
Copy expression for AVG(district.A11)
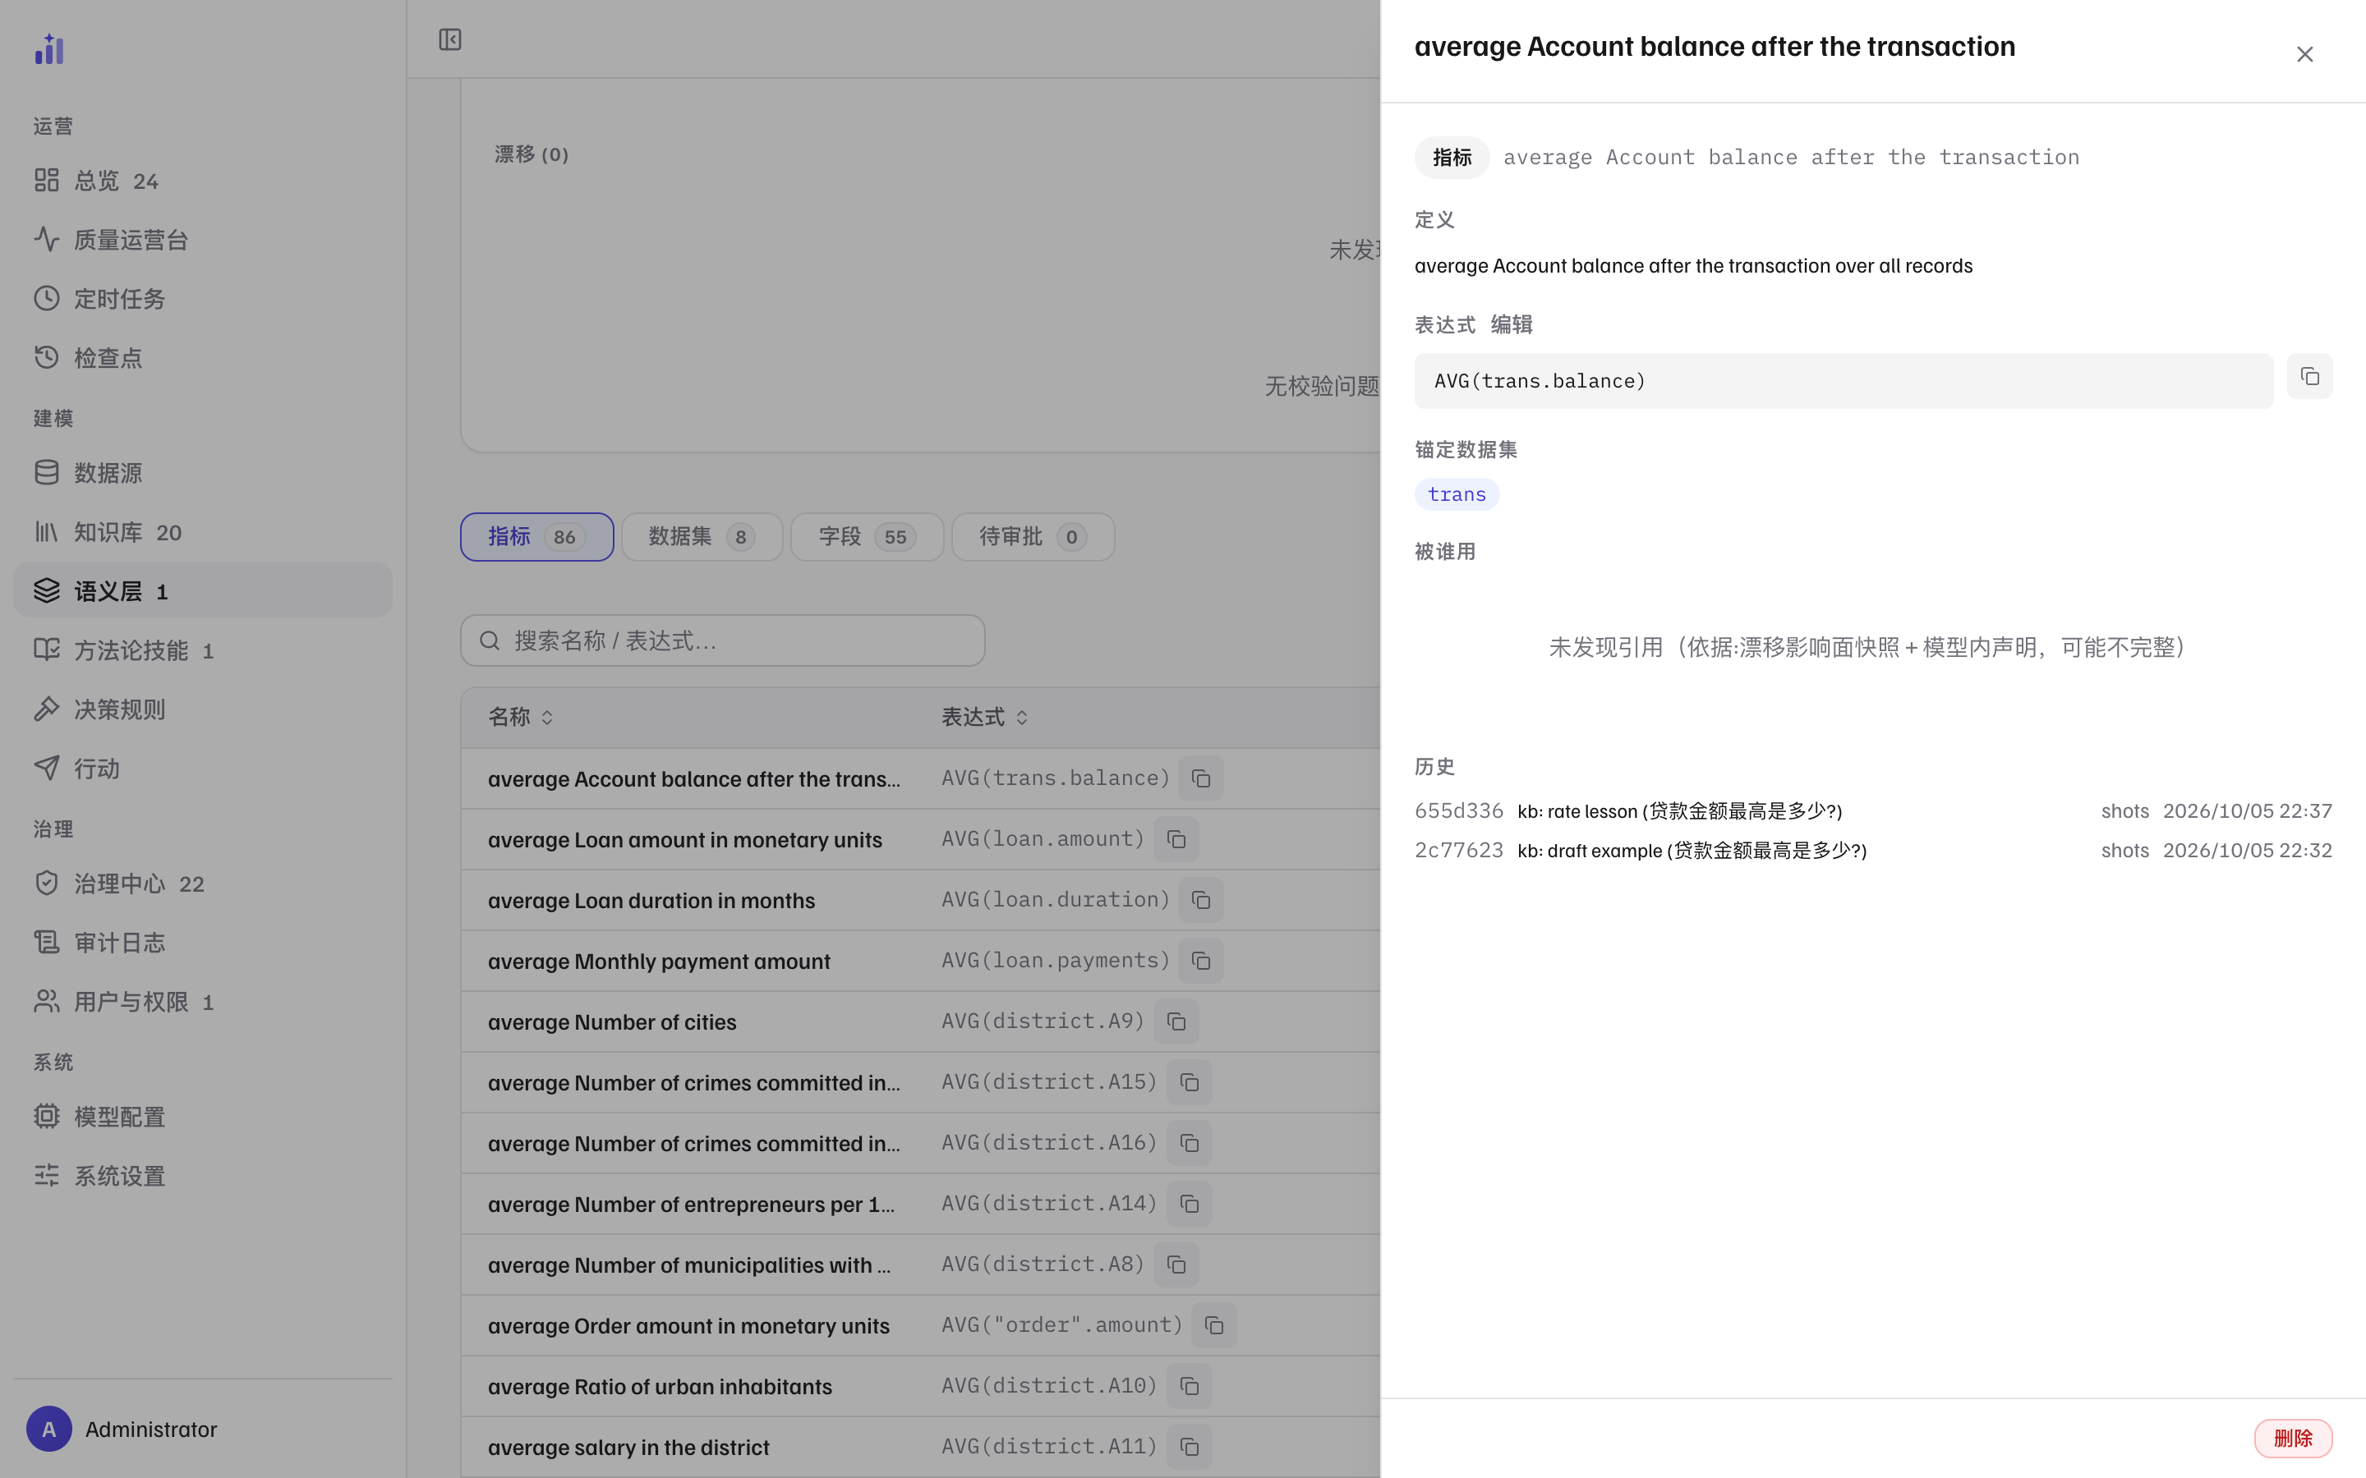click(x=1189, y=1447)
